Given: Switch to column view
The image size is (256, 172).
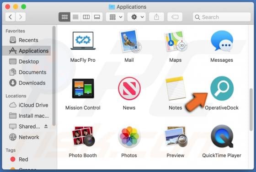Looking at the screenshot, I should pos(86,17).
